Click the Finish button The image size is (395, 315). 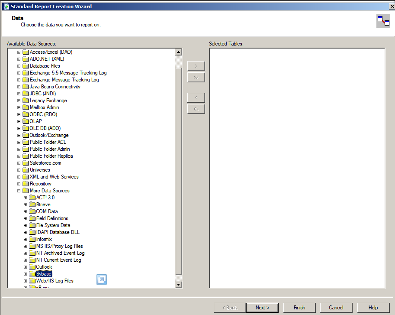tap(299, 308)
